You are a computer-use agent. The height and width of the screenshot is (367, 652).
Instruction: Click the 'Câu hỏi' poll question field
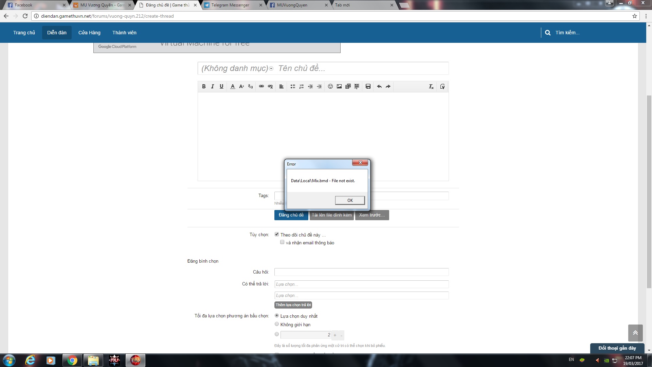coord(361,272)
